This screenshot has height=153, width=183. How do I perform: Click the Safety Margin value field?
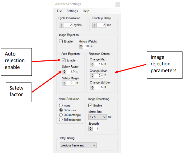[71, 83]
